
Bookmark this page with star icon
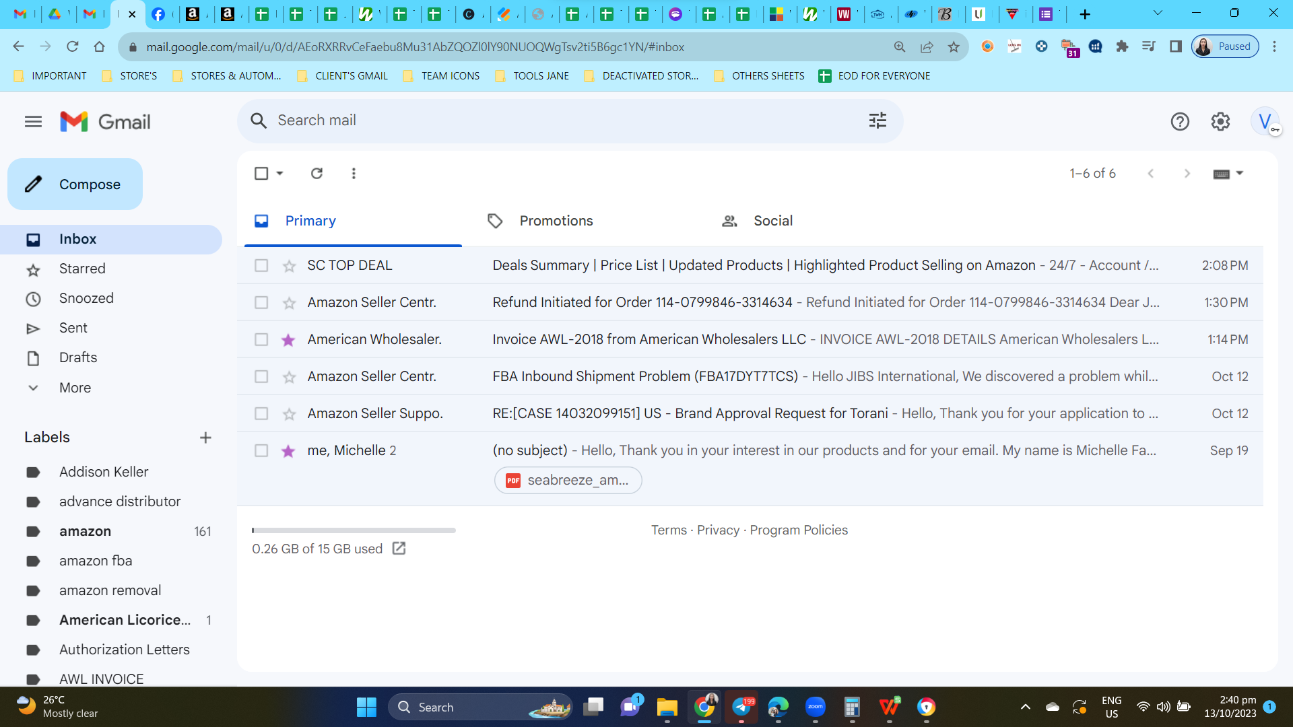tap(954, 46)
